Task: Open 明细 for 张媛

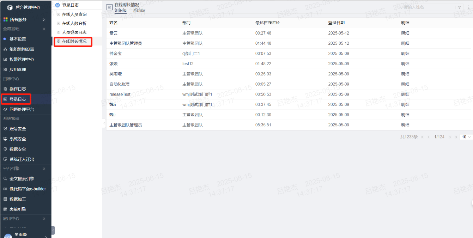Action: pyautogui.click(x=405, y=64)
